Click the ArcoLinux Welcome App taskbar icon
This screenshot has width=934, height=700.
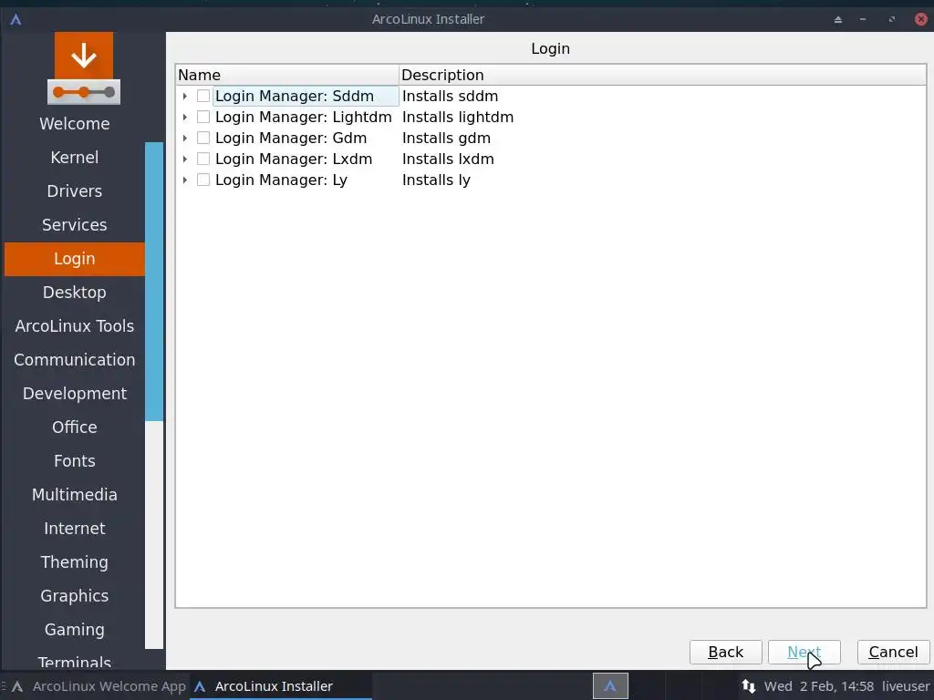17,686
